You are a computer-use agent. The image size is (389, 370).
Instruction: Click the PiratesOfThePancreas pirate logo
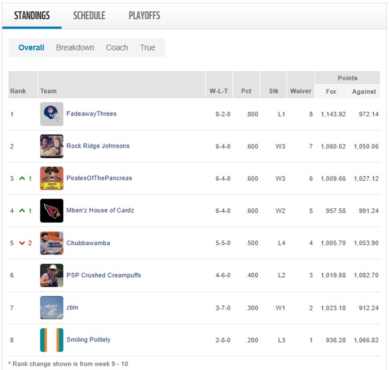pos(52,178)
